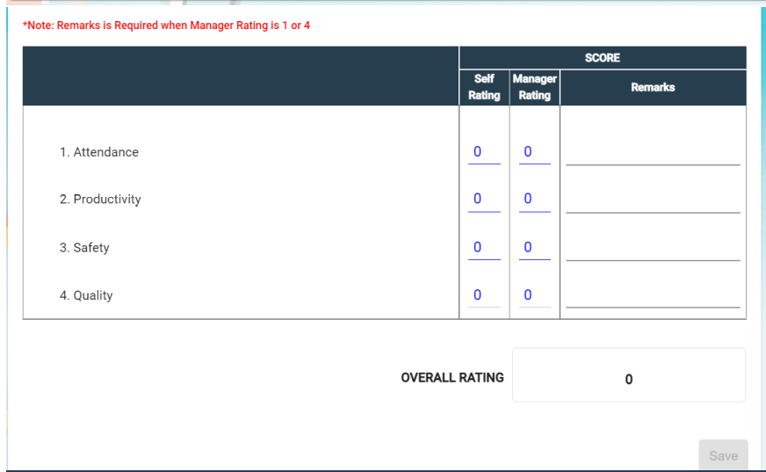Select the Safety Remarks text field
The height and width of the screenshot is (472, 766).
pos(653,249)
